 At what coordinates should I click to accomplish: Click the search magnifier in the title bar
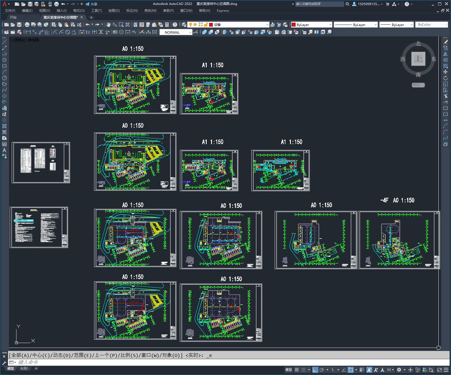(x=347, y=4)
